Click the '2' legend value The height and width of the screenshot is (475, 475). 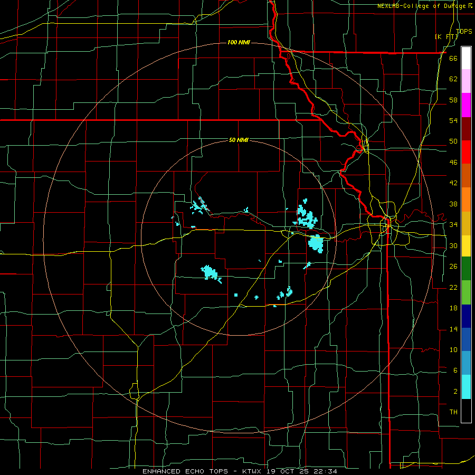(x=455, y=391)
